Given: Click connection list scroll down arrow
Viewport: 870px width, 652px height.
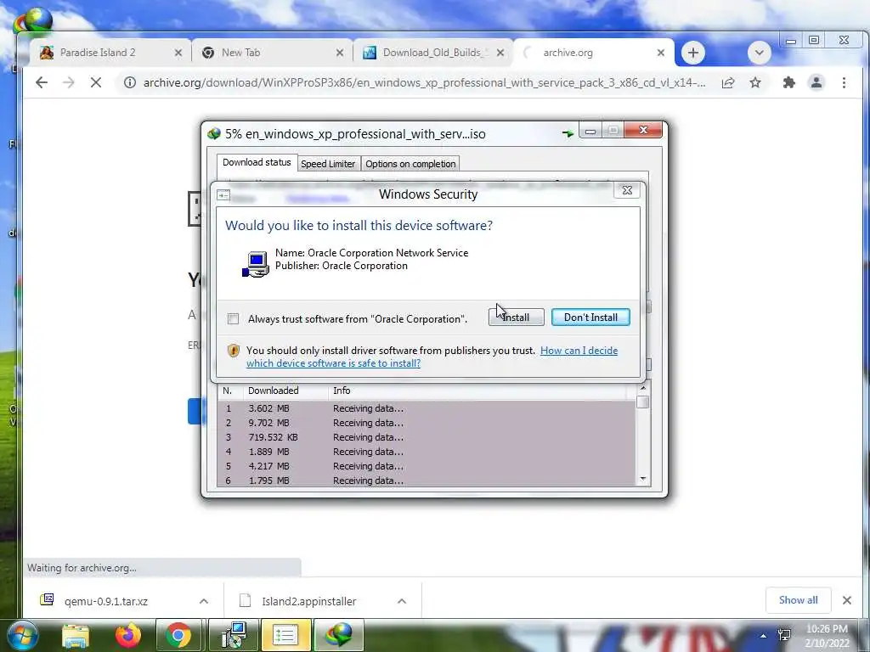Looking at the screenshot, I should [643, 479].
